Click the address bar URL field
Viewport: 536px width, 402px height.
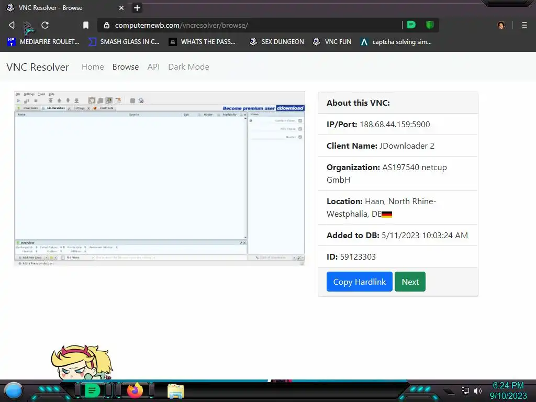(250, 25)
